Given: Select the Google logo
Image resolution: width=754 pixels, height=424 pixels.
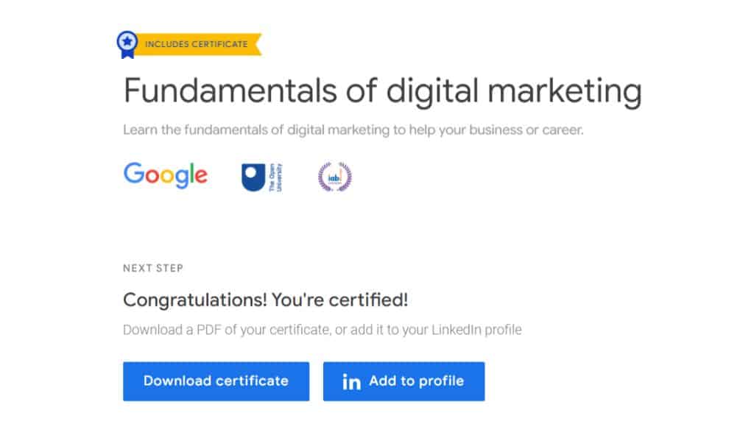Looking at the screenshot, I should pyautogui.click(x=166, y=175).
